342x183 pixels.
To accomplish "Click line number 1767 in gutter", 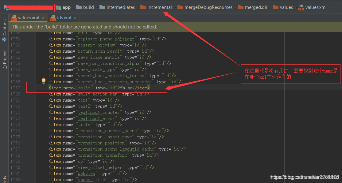I will (x=15, y=88).
